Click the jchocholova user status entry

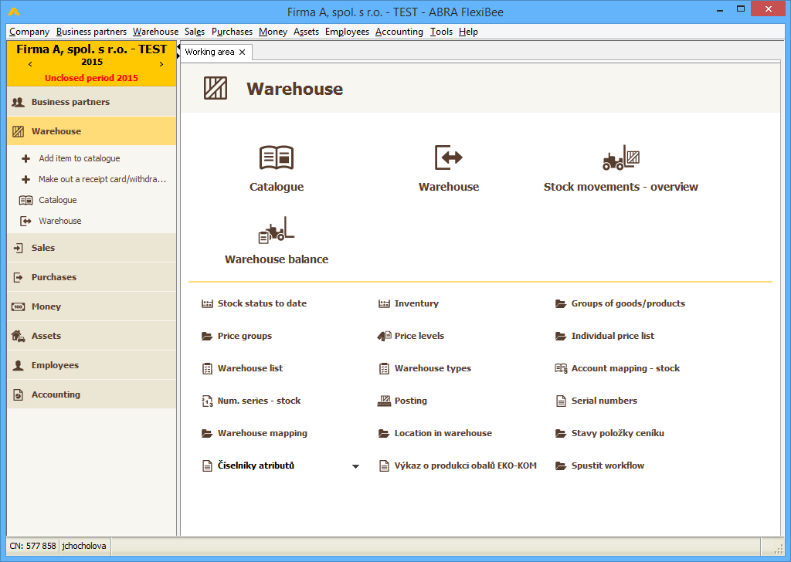pyautogui.click(x=83, y=546)
